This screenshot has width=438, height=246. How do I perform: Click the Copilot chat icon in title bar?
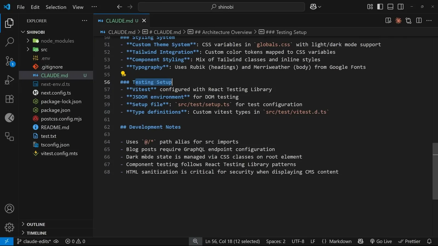[313, 7]
